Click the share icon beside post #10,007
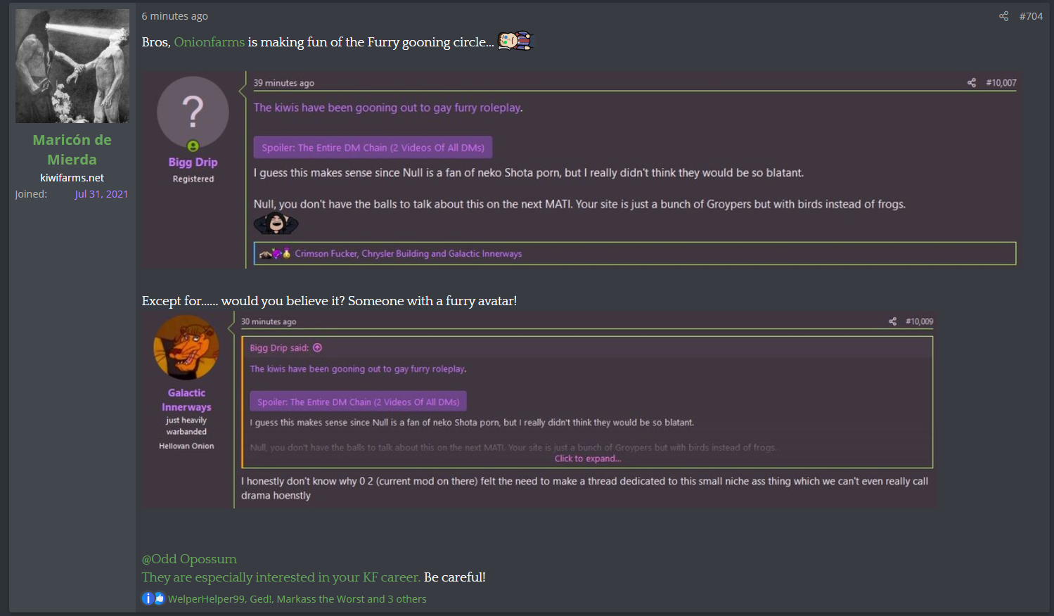Viewport: 1054px width, 616px height. 971,83
